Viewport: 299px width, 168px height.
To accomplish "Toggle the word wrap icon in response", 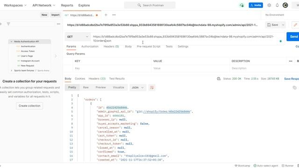I will click(x=152, y=87).
